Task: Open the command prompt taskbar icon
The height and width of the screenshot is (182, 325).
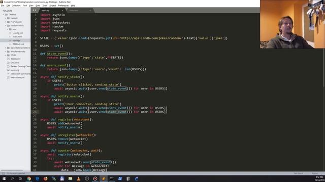Action: point(112,178)
